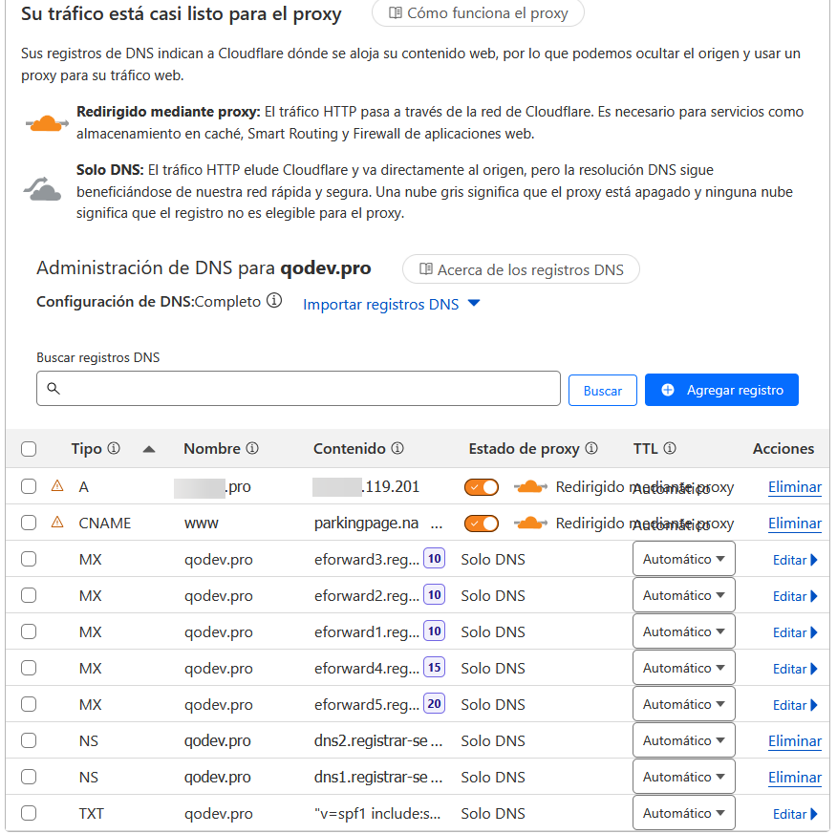Image resolution: width=837 pixels, height=834 pixels.
Task: Check the box for MX eforward4 record
Action: tap(29, 668)
